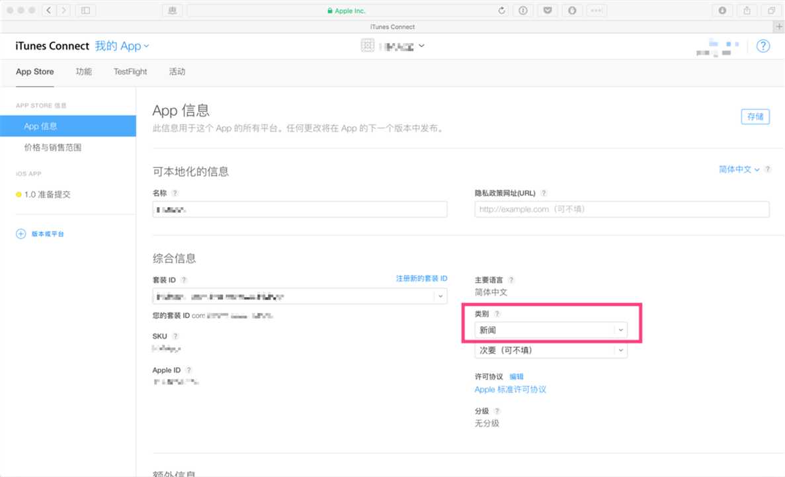785x477 pixels.
Task: Open iTunes Connect help question mark icon
Action: click(763, 46)
